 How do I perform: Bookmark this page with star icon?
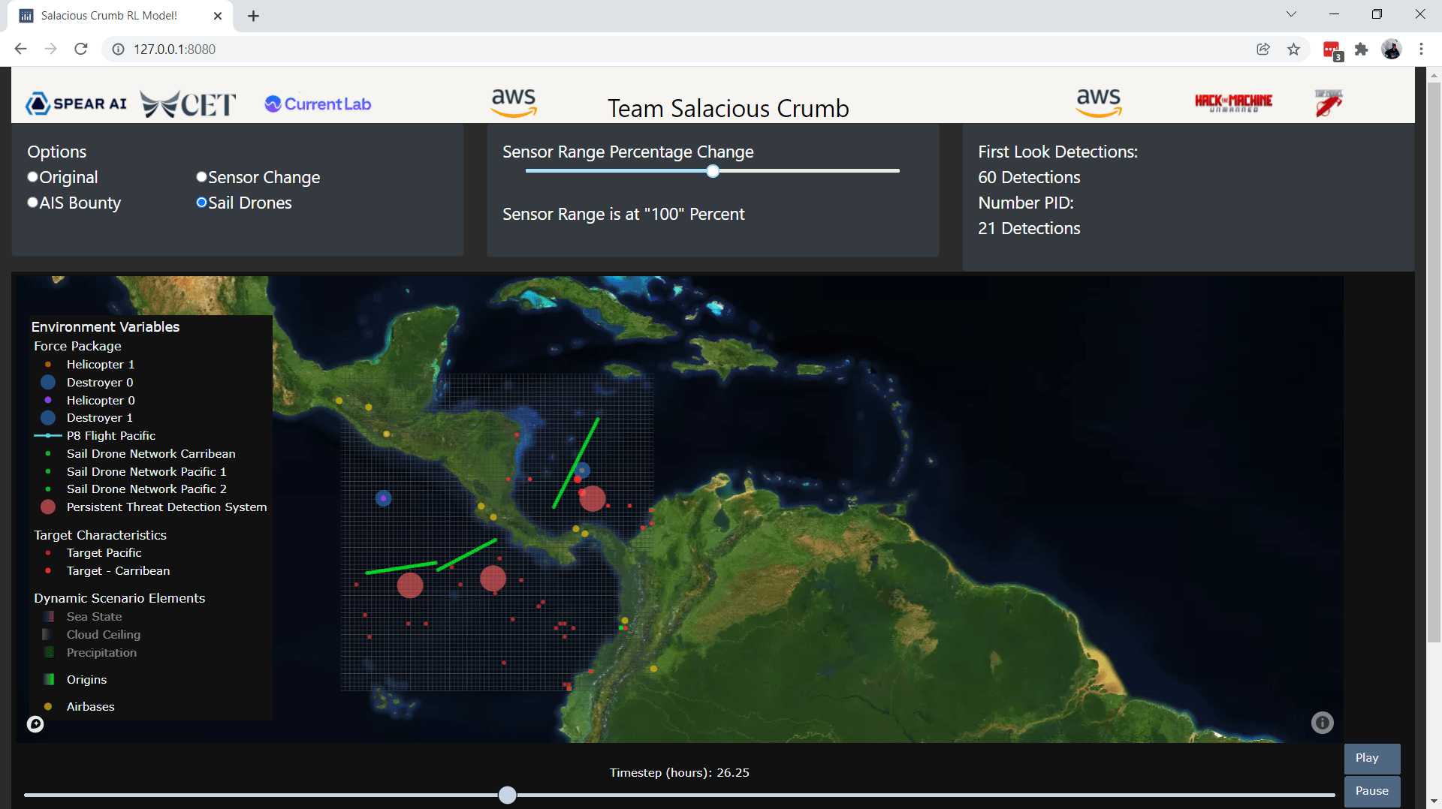click(1293, 50)
